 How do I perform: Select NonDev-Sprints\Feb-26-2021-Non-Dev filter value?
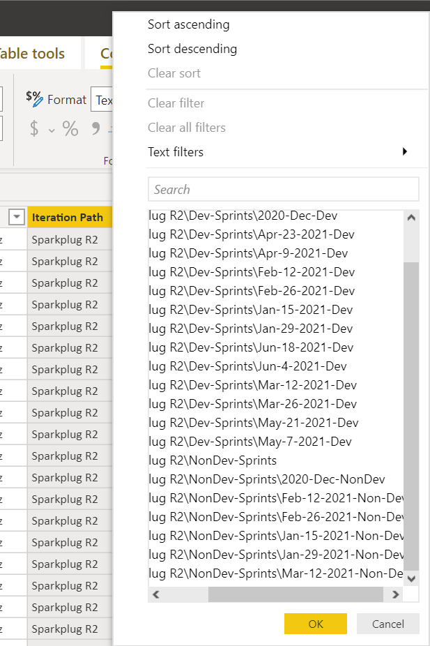coord(276,517)
